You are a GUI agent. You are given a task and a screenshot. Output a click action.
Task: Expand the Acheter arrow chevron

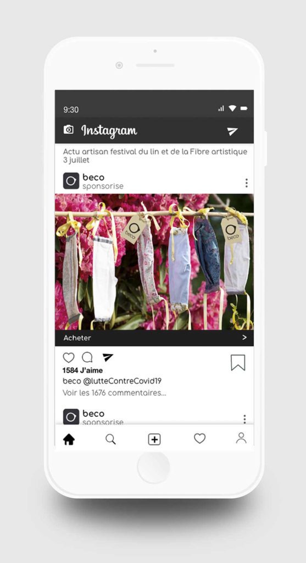[244, 338]
